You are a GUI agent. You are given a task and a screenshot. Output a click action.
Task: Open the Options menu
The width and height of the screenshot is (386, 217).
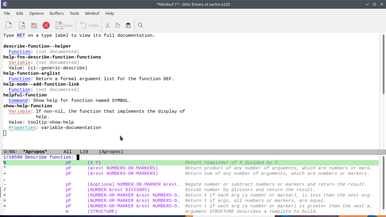pyautogui.click(x=36, y=13)
